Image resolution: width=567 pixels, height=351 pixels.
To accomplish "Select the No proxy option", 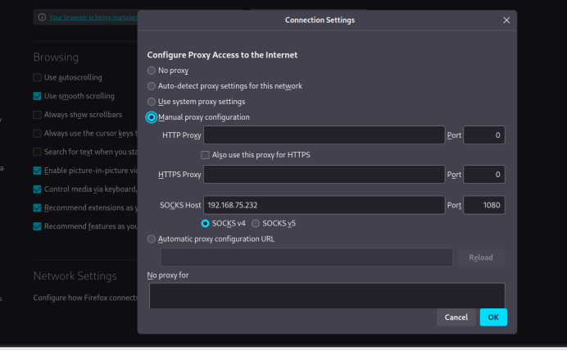I will pyautogui.click(x=152, y=71).
